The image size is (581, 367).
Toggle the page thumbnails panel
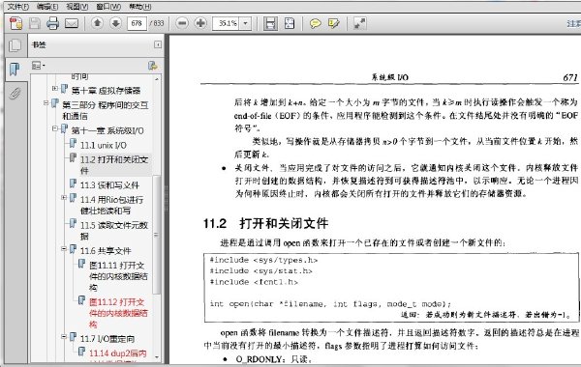[x=15, y=45]
